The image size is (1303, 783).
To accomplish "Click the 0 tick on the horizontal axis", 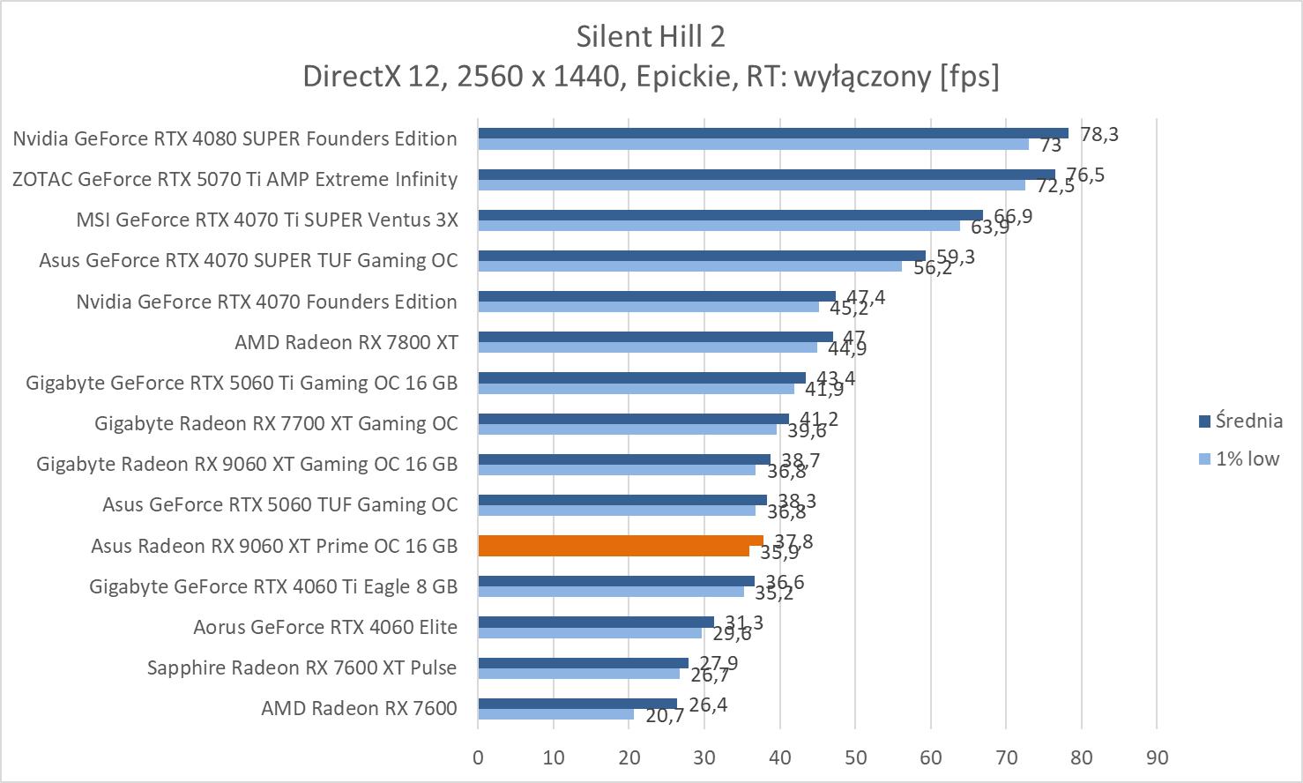I will coord(478,757).
